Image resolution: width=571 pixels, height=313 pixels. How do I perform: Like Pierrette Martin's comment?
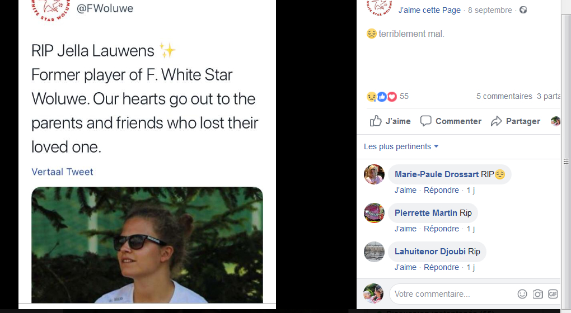click(405, 229)
